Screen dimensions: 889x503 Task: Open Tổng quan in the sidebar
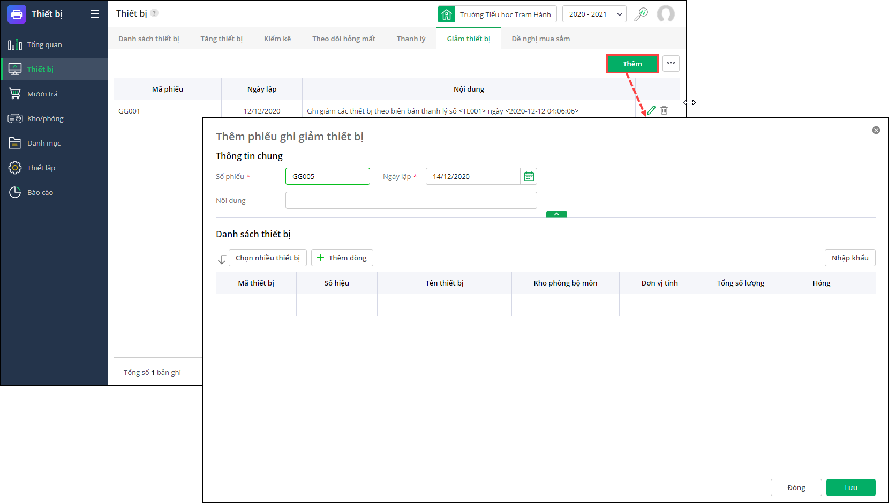[54, 44]
